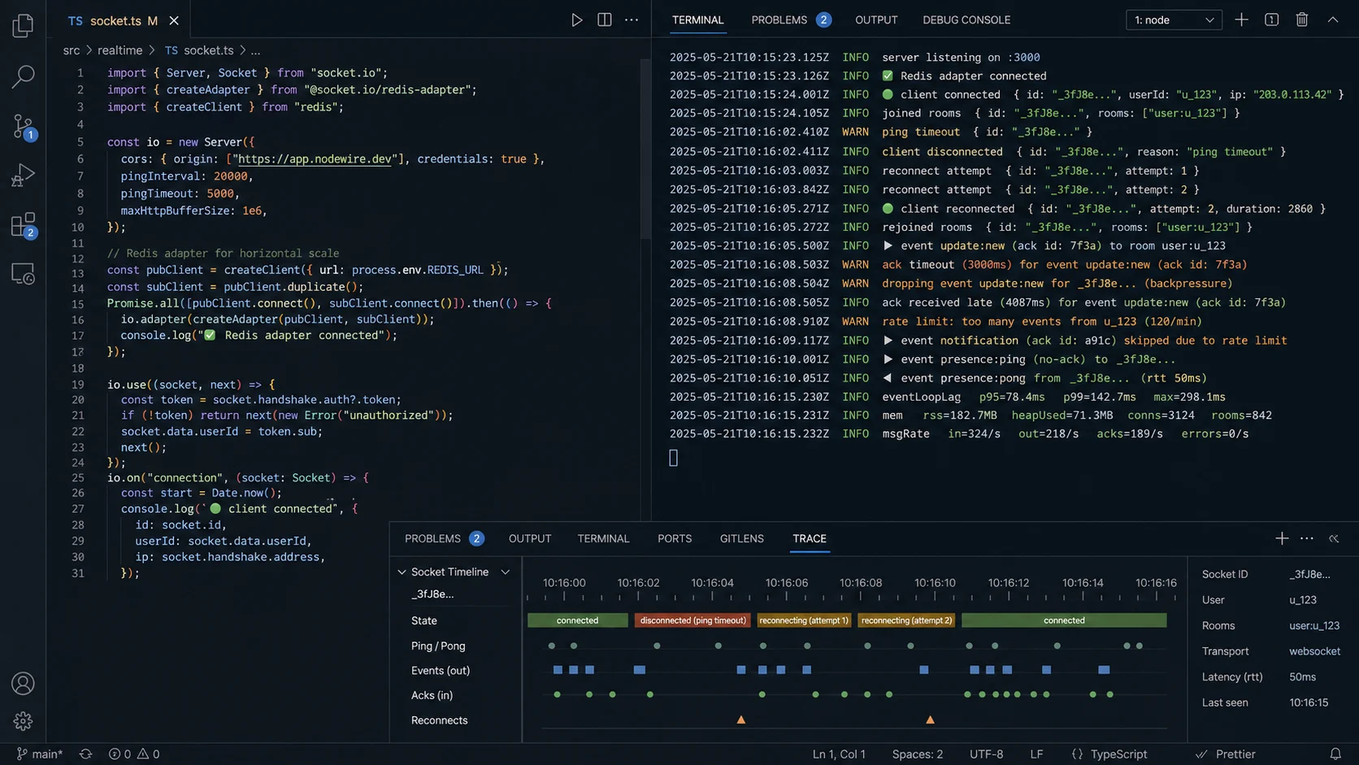Image resolution: width=1359 pixels, height=765 pixels.
Task: Select 'reconnecting (attempt 2)' state segment
Action: tap(906, 620)
